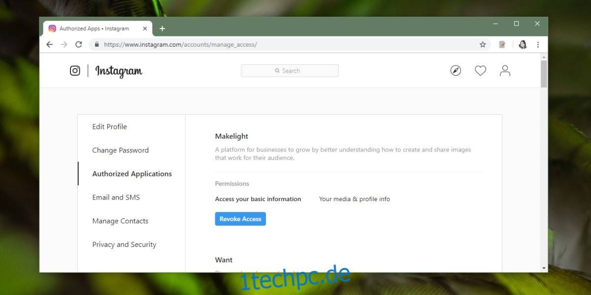Select Edit Profile in the sidebar
This screenshot has width=591, height=295.
[109, 126]
